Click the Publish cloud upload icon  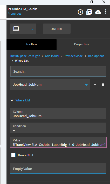[x=98, y=12]
